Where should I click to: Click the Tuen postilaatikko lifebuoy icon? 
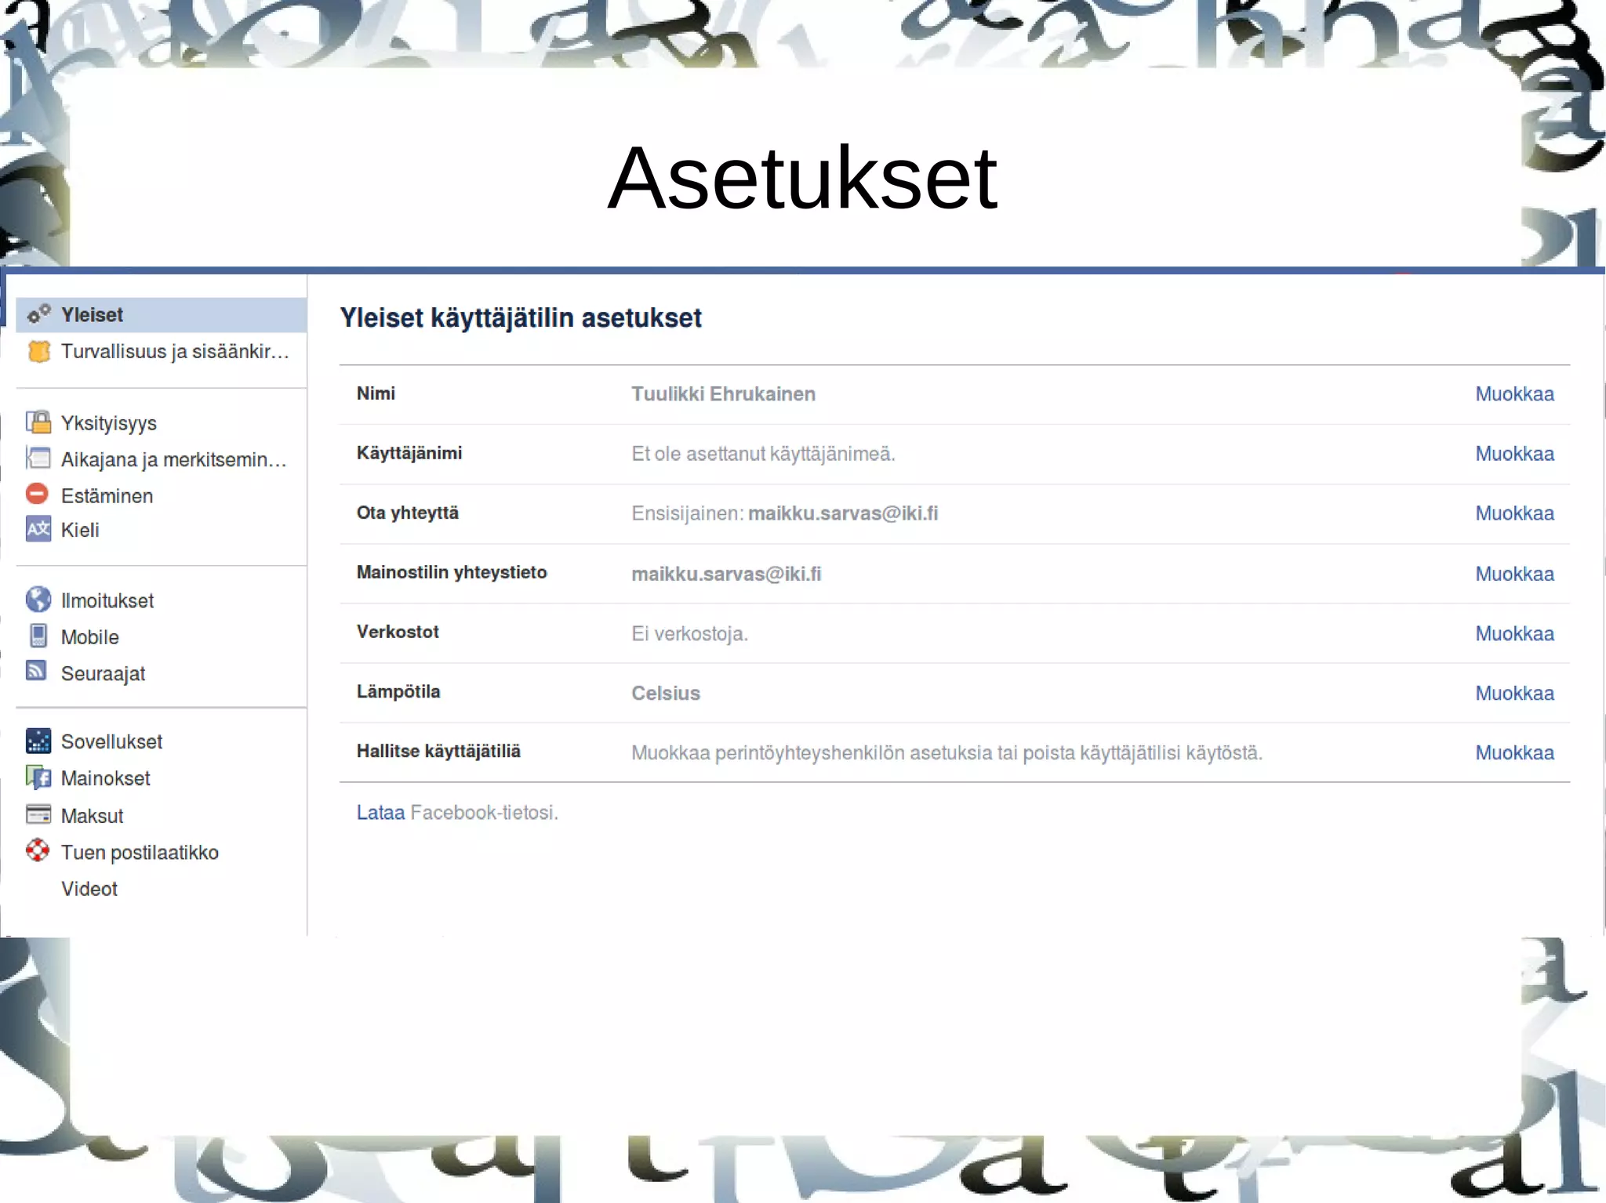tap(38, 850)
